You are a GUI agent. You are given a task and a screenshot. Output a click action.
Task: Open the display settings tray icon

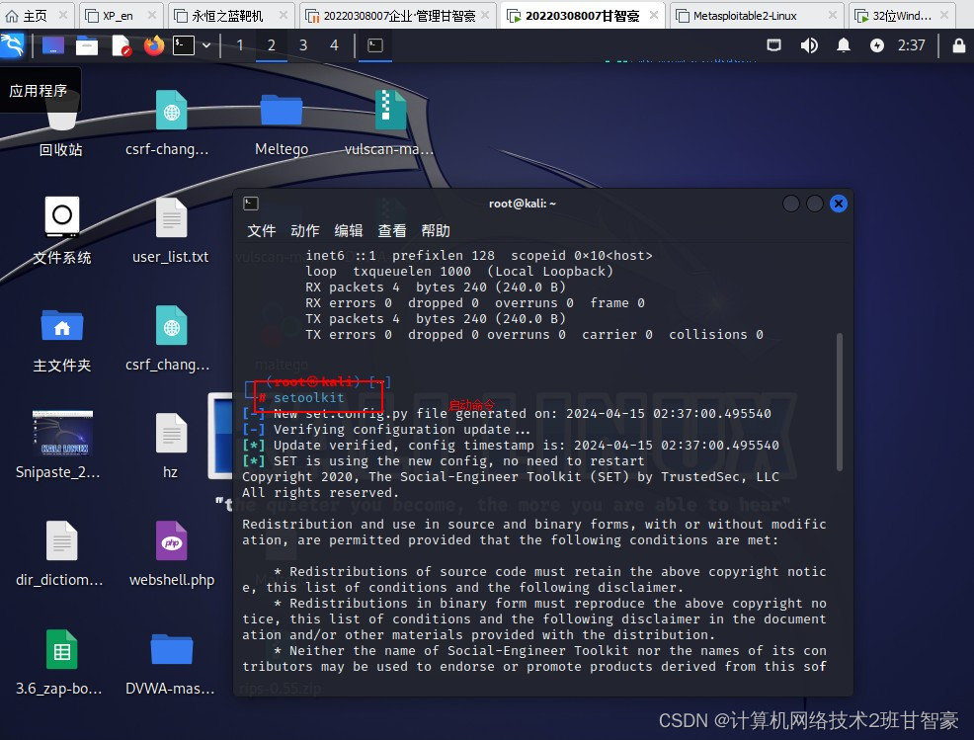[x=774, y=45]
